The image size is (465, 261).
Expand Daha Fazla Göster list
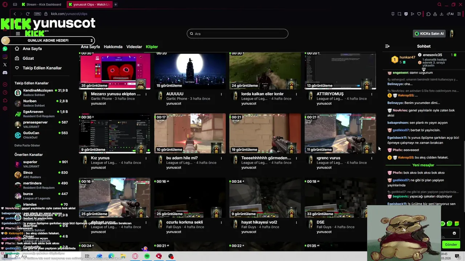[27, 145]
